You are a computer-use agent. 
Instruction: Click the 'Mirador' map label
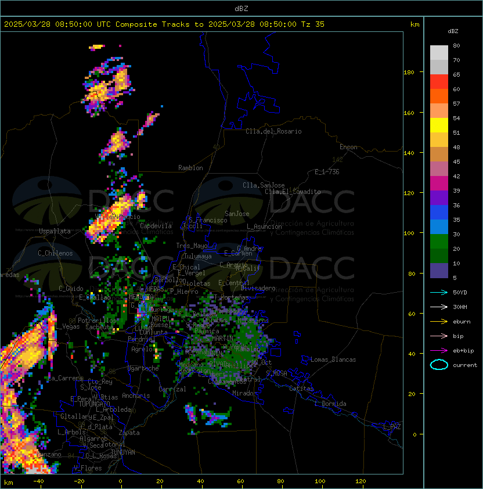[245, 393]
